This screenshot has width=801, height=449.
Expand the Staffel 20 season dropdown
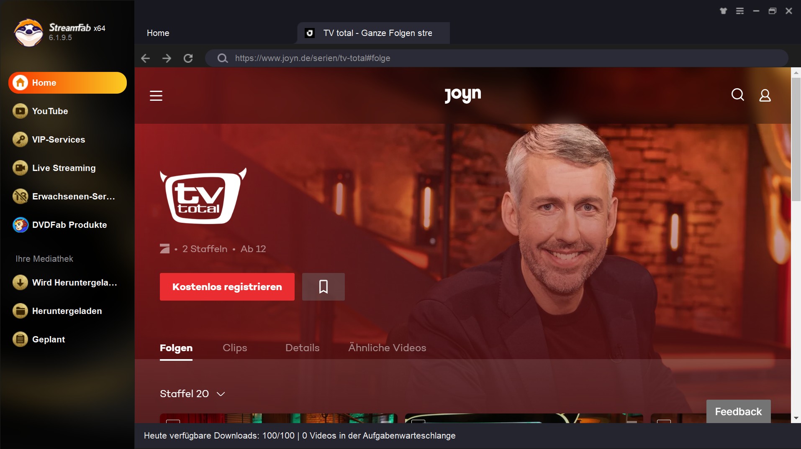point(193,394)
